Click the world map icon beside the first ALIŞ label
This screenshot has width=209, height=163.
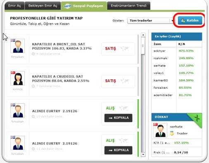coord(123,108)
